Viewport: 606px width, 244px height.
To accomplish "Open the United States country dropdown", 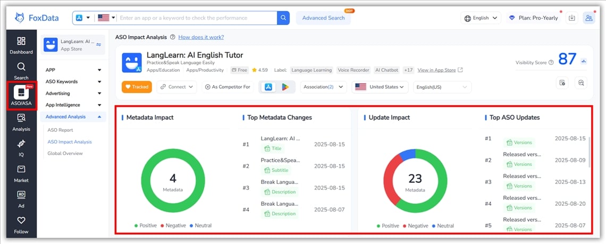I will click(380, 87).
